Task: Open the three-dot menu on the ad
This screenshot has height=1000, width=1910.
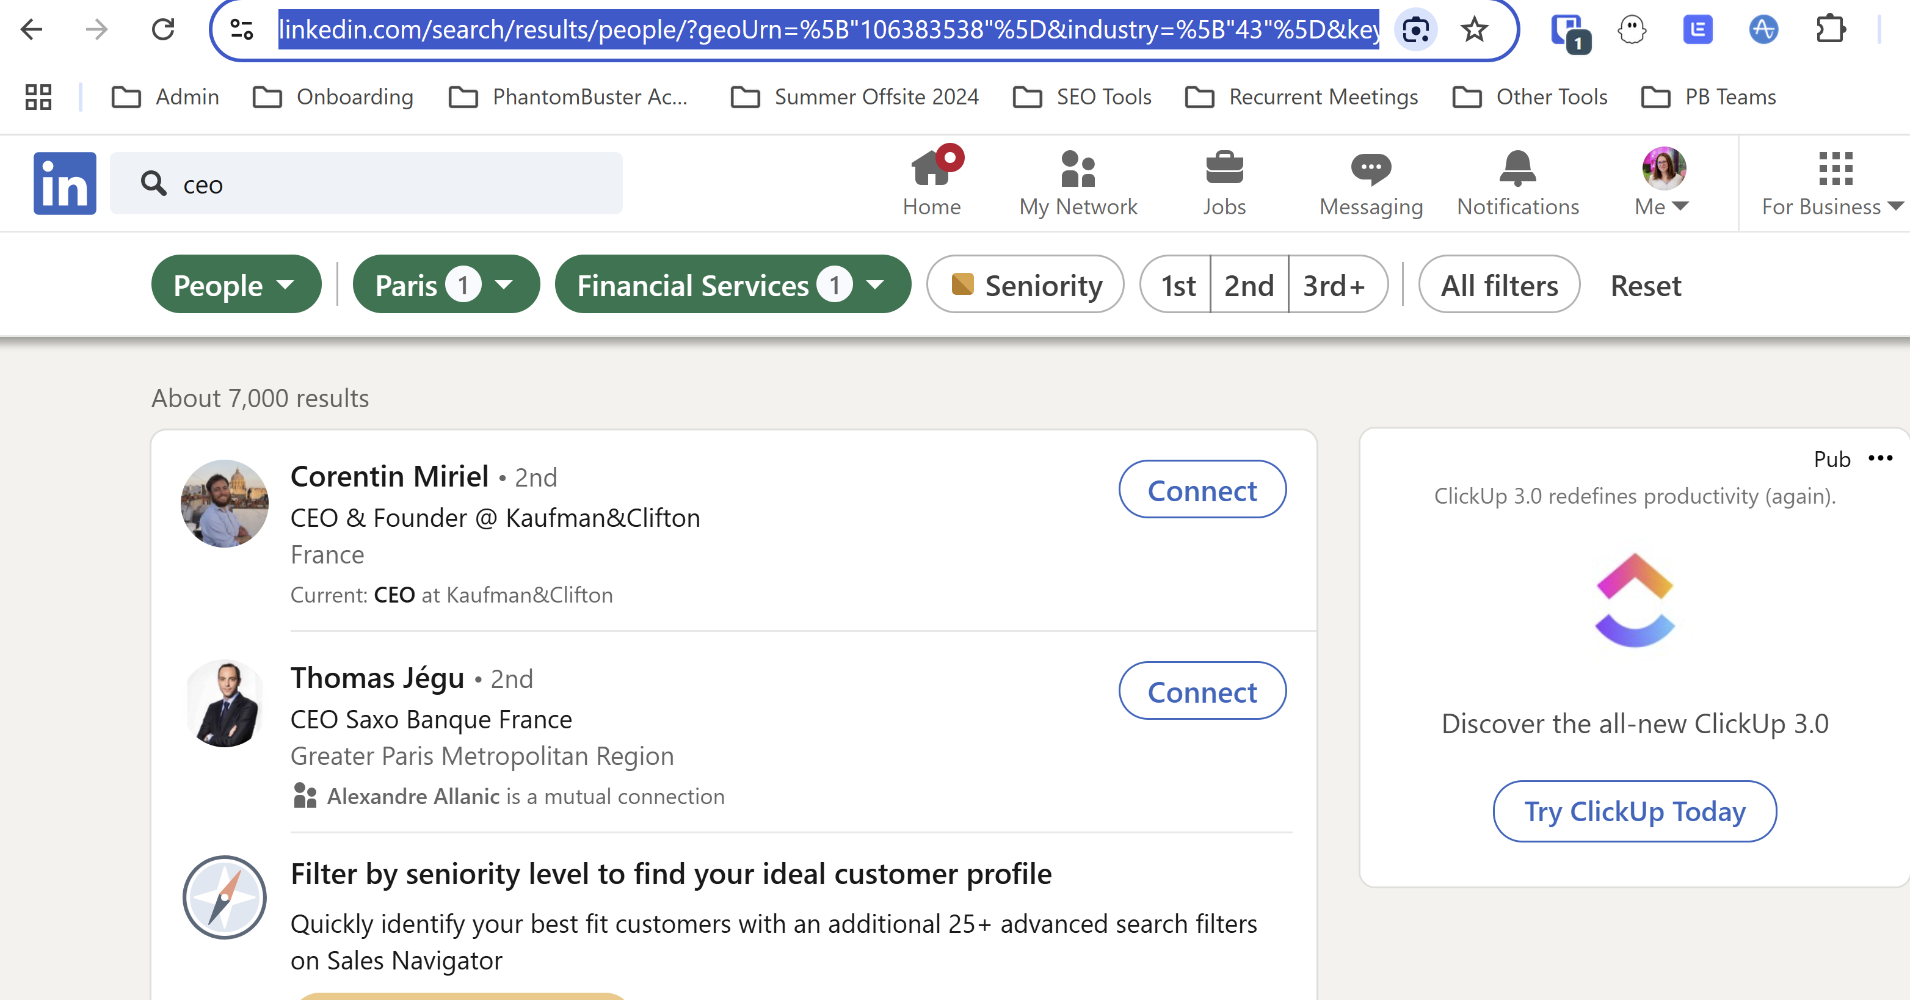Action: [x=1880, y=458]
